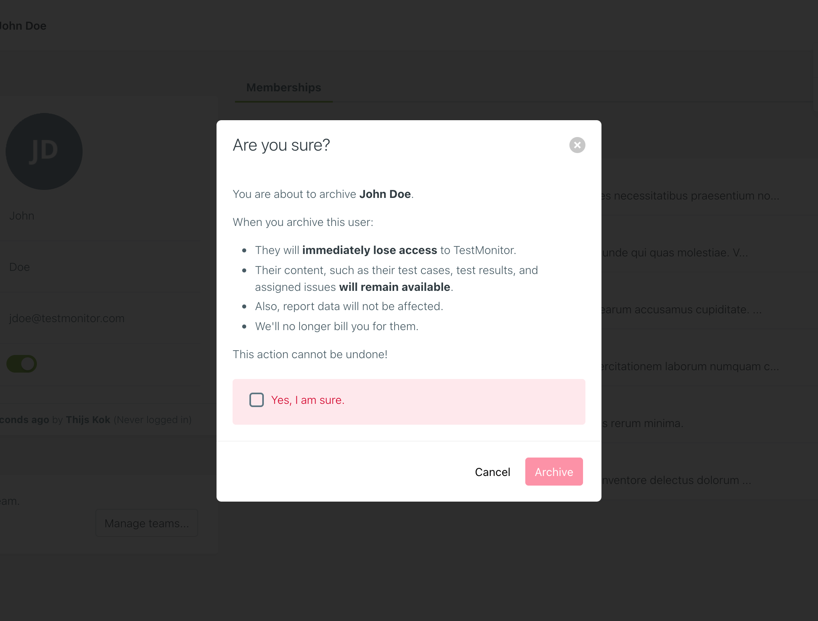The height and width of the screenshot is (621, 818).
Task: Toggle the green switch under the email
Action: (x=22, y=364)
